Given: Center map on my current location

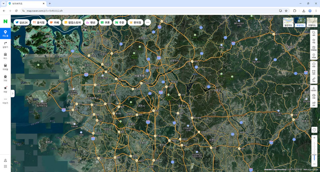Looking at the screenshot, I should [x=314, y=130].
